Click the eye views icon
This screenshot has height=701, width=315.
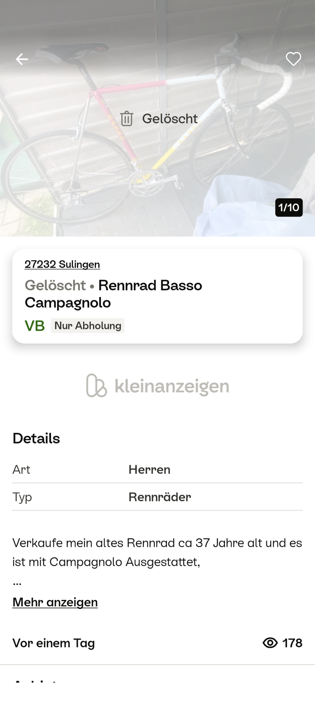[270, 643]
